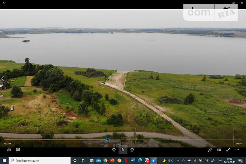Open the 12°C weather widget
Screen dimensions: 246x164
click(168, 160)
